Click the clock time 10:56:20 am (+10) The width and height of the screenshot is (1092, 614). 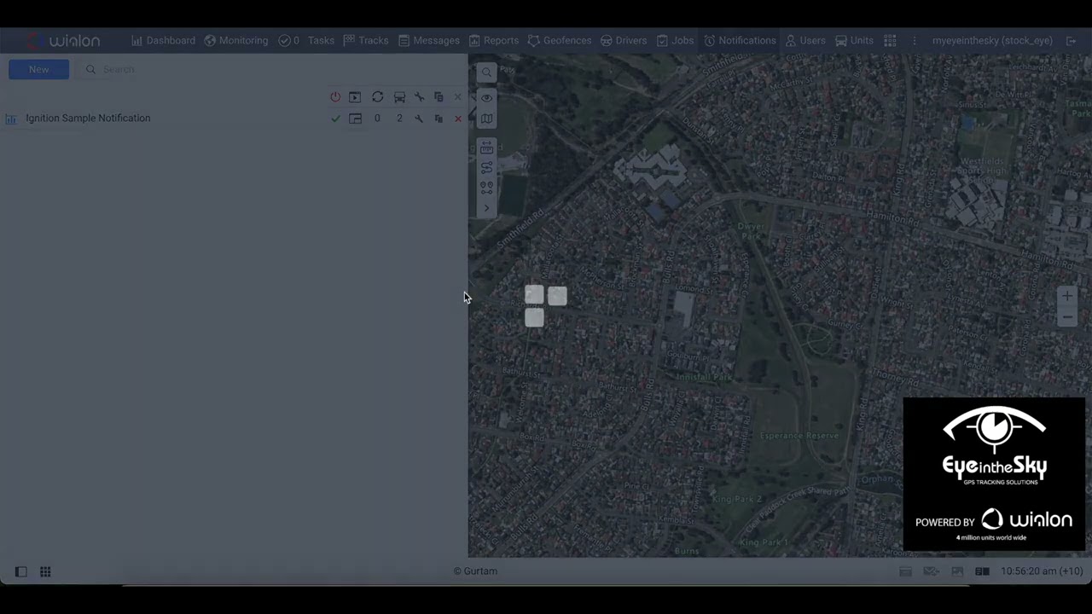click(x=1042, y=571)
